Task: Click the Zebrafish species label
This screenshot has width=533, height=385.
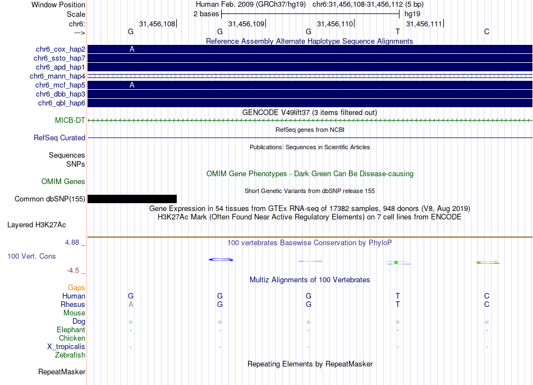Action: click(x=70, y=355)
